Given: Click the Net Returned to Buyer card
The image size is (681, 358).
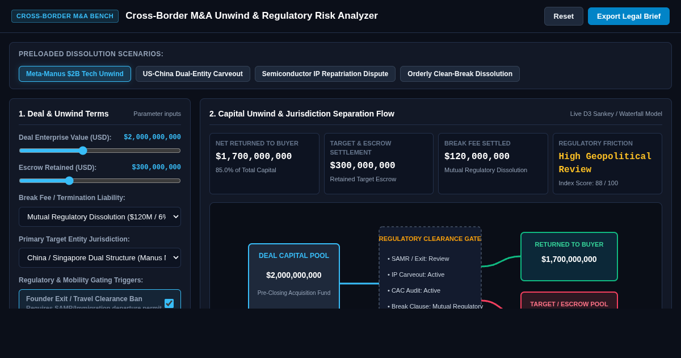Looking at the screenshot, I should (264, 164).
